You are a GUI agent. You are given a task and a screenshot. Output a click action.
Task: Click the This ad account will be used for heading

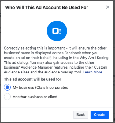[32, 79]
